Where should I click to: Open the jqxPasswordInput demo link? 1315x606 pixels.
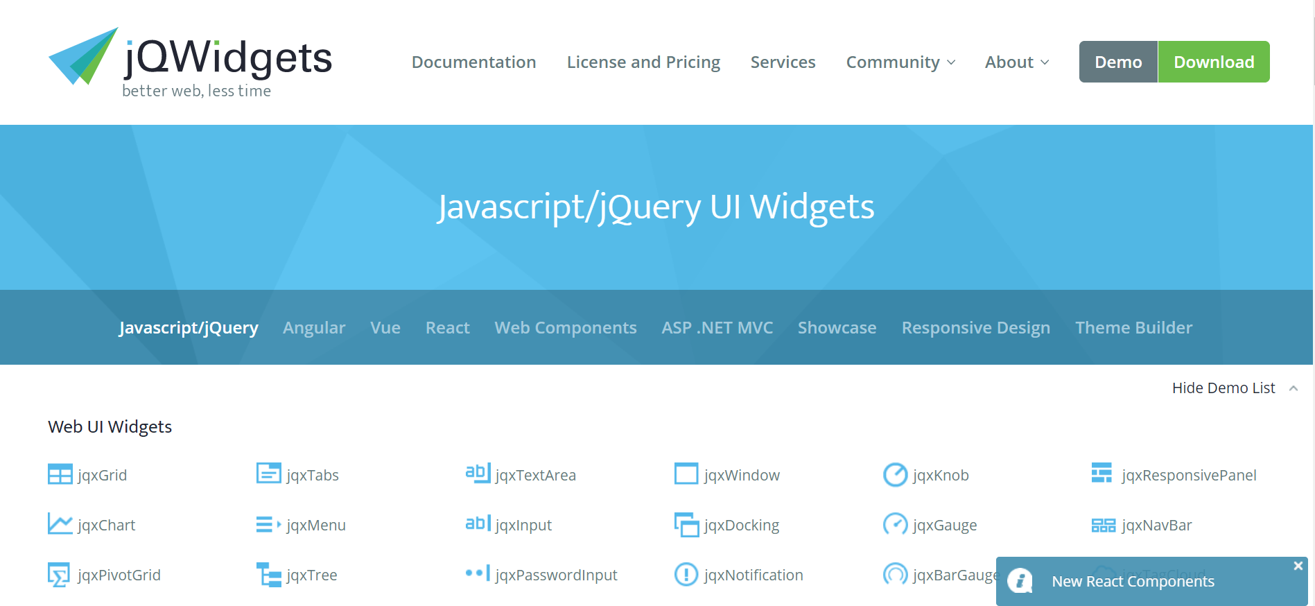556,575
